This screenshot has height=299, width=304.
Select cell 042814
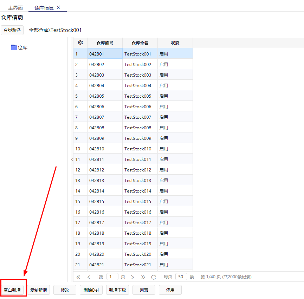click(x=105, y=191)
